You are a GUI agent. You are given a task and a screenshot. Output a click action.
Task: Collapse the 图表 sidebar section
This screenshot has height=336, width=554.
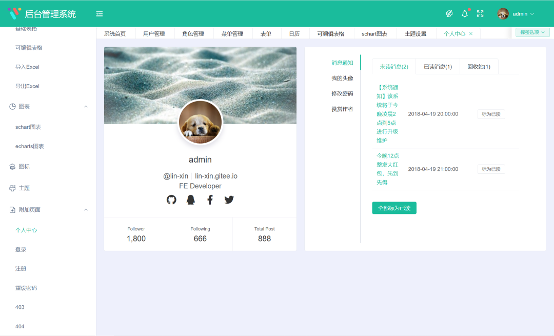85,106
